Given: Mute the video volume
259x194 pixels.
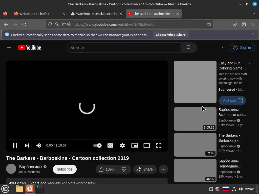Looking at the screenshot, I should tap(39, 145).
